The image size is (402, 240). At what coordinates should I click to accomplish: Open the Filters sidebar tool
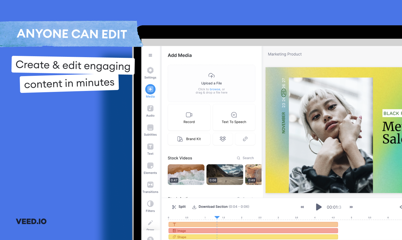click(x=150, y=207)
